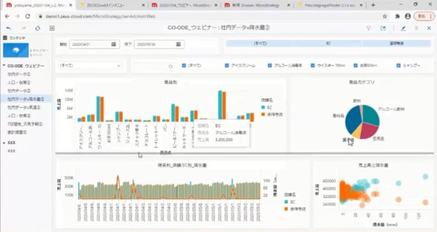Uncheck the ウイスキー 700ml checkbox
Viewport: 437px width, 232px height.
312,65
